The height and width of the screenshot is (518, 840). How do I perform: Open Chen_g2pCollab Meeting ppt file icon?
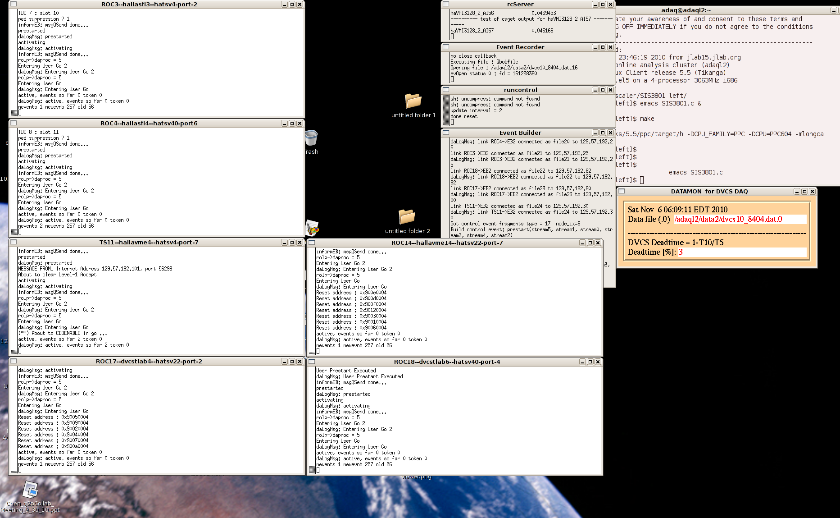click(30, 490)
